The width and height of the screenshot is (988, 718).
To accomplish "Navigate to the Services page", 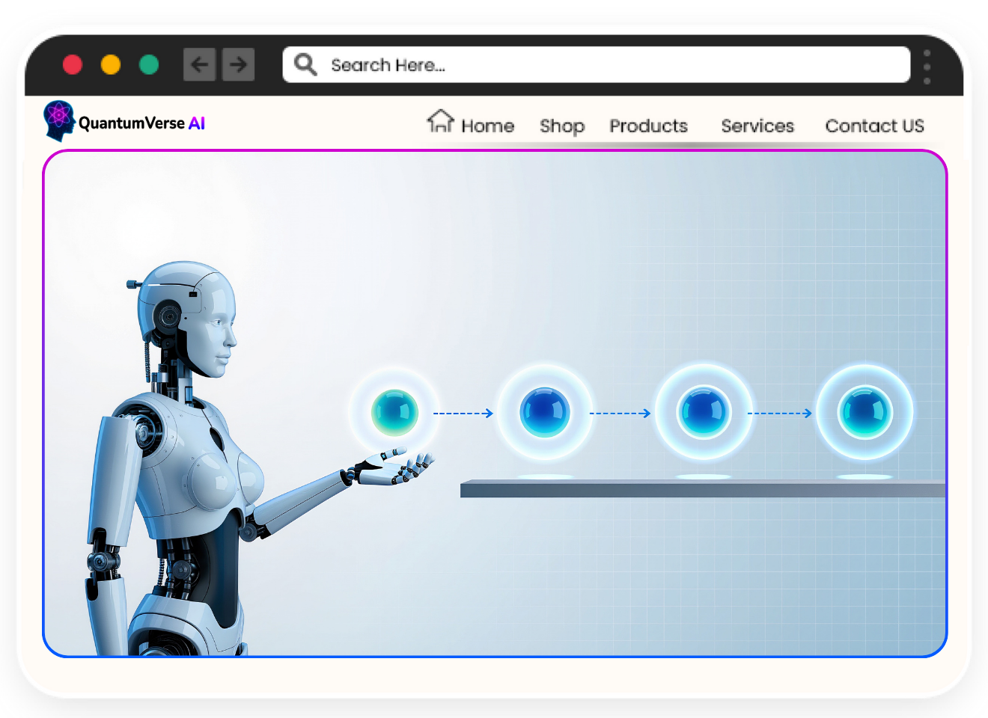I will click(757, 126).
